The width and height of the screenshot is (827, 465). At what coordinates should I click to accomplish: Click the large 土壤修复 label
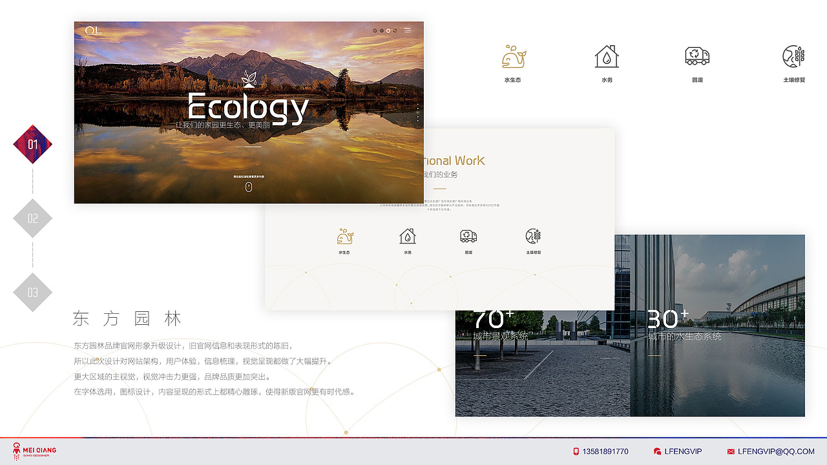[794, 80]
